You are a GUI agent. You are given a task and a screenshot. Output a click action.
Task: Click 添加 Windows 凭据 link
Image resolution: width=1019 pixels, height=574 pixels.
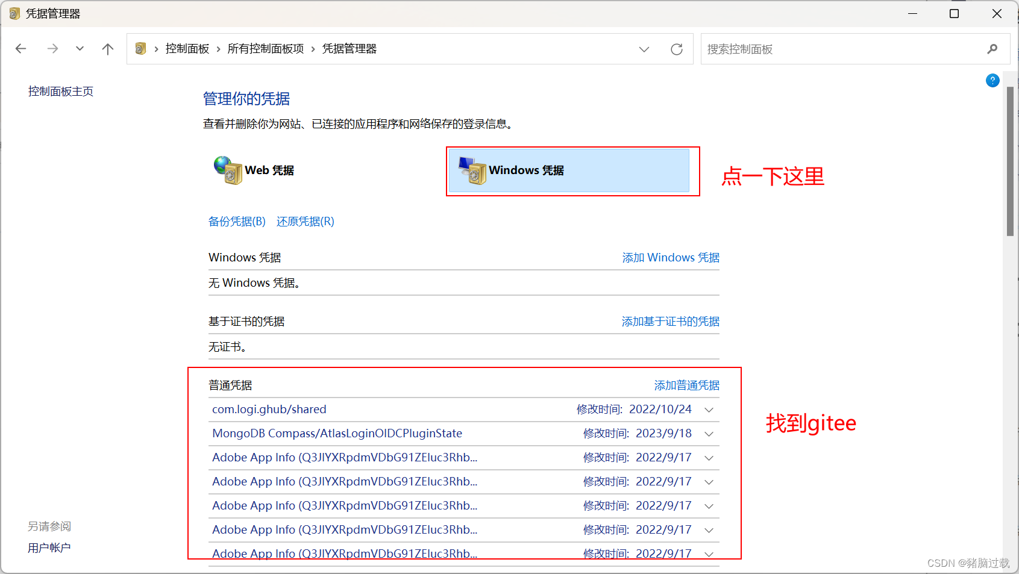pyautogui.click(x=671, y=257)
